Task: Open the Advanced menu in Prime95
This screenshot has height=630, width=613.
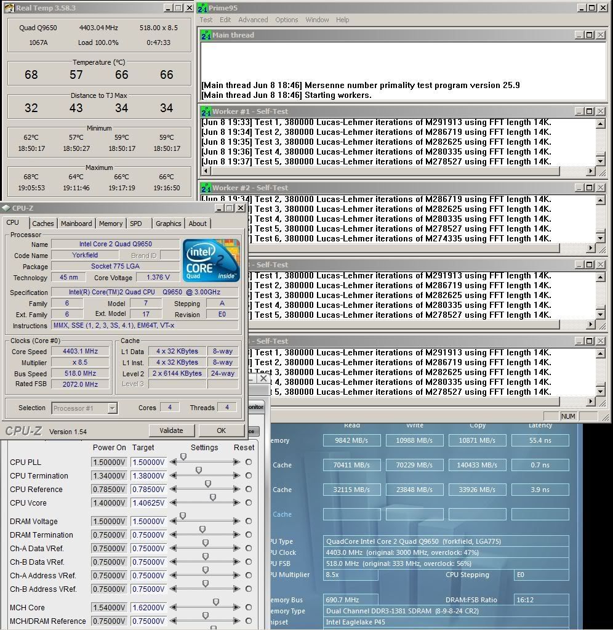Action: 253,20
